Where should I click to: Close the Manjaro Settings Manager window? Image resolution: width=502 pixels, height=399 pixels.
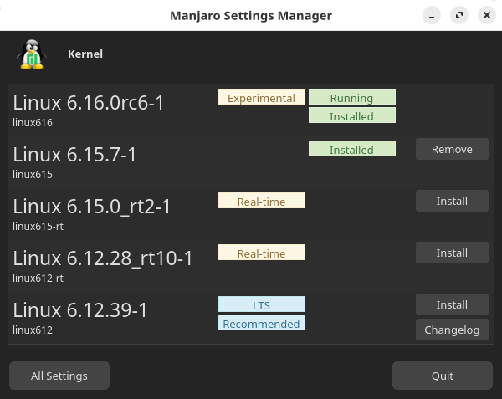[487, 15]
